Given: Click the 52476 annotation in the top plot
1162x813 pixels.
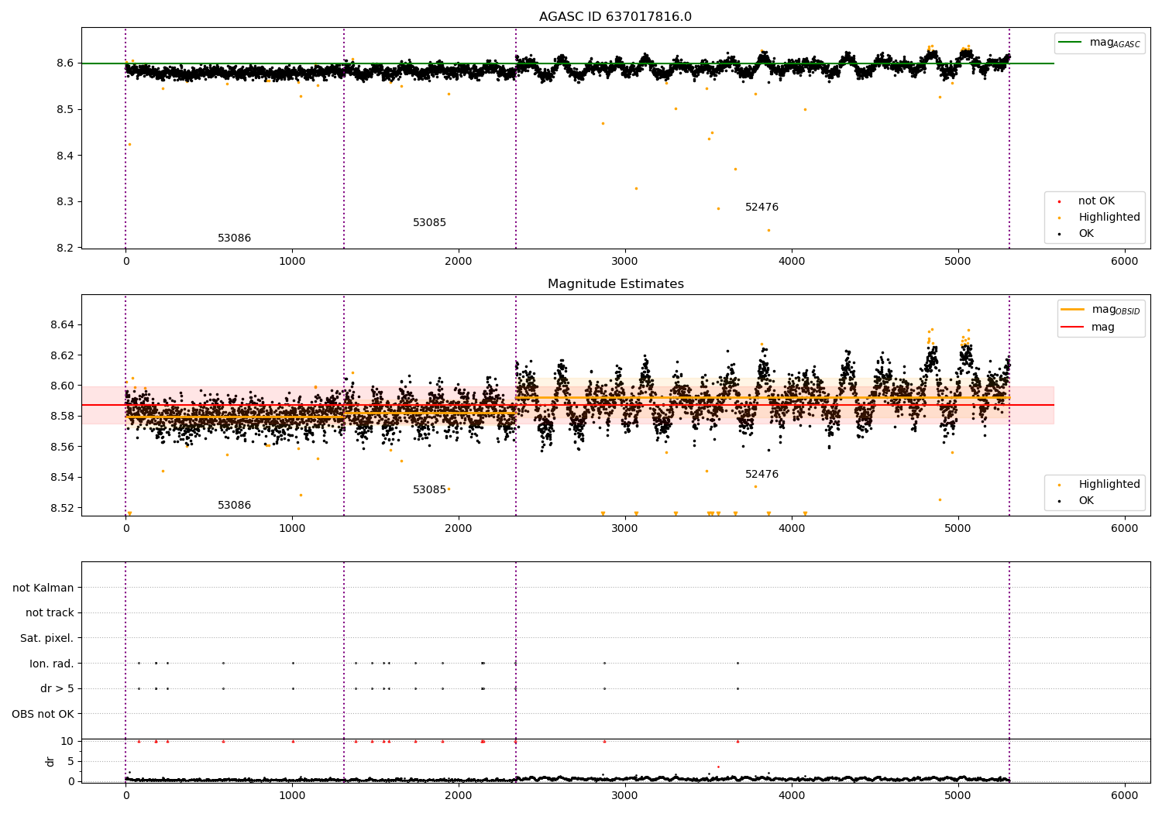Looking at the screenshot, I should (x=761, y=208).
